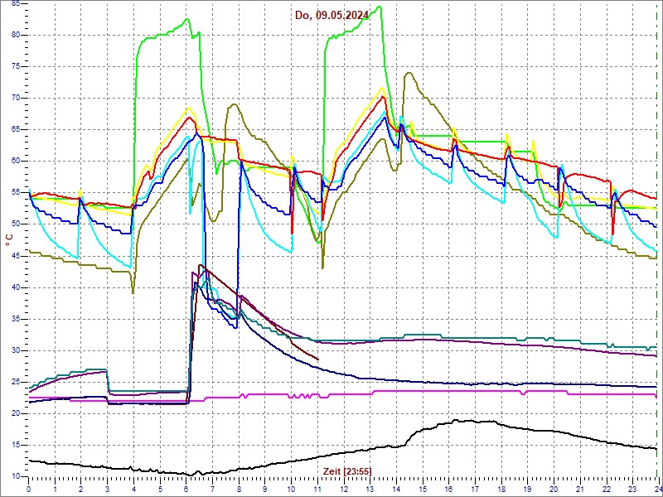This screenshot has width=663, height=497.
Task: Click the 65 value on temperature axis
Action: coord(15,130)
